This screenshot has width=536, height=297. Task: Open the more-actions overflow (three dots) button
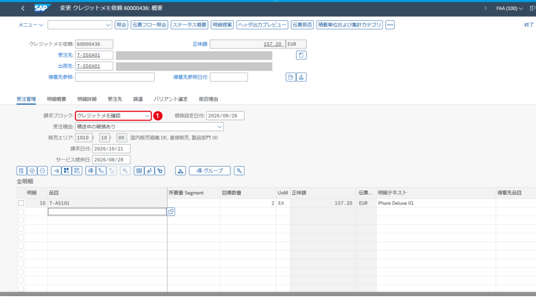[x=390, y=25]
